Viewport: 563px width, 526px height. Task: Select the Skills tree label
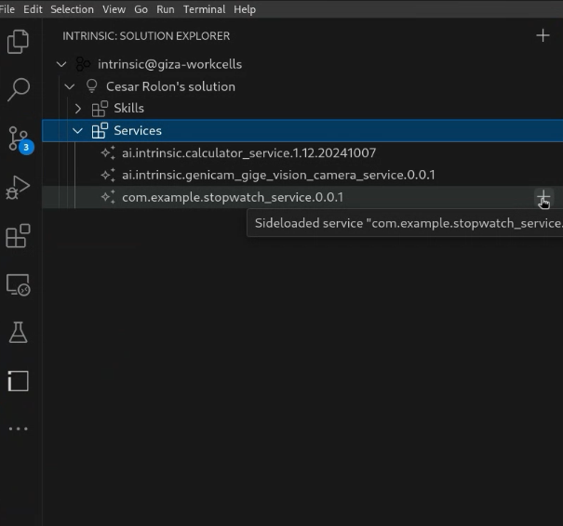[129, 109]
